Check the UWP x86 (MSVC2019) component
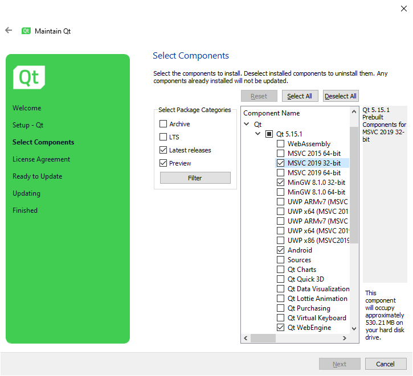The width and height of the screenshot is (413, 376). click(x=280, y=241)
